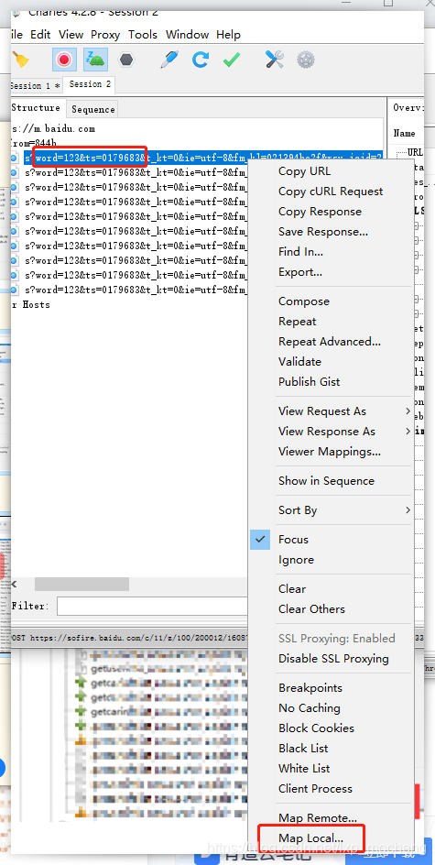Click the scroll-left arrow of tree
Viewport: 435px width, 865px height.
[15, 585]
